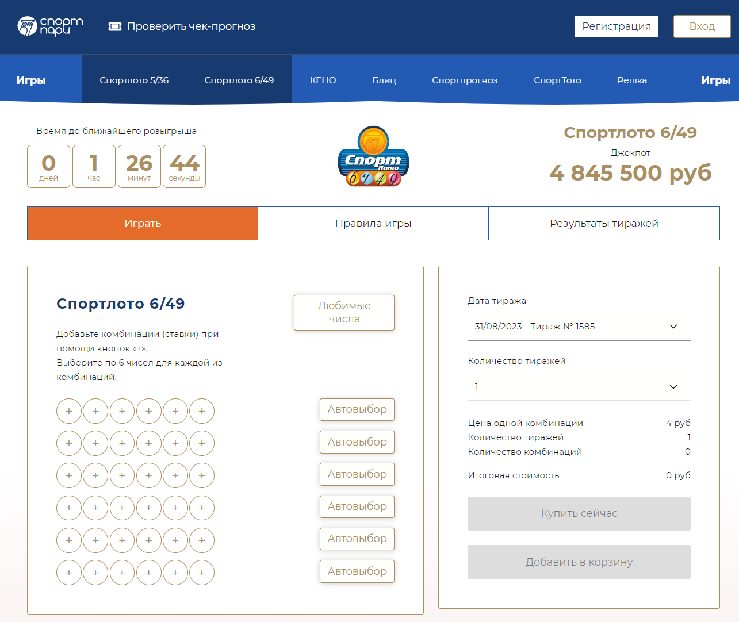Screen dimensions: 739x622
Task: Open СпортТото in the game menu
Action: (x=557, y=80)
